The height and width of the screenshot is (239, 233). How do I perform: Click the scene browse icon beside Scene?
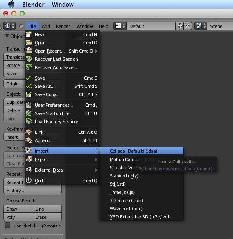coord(201,26)
